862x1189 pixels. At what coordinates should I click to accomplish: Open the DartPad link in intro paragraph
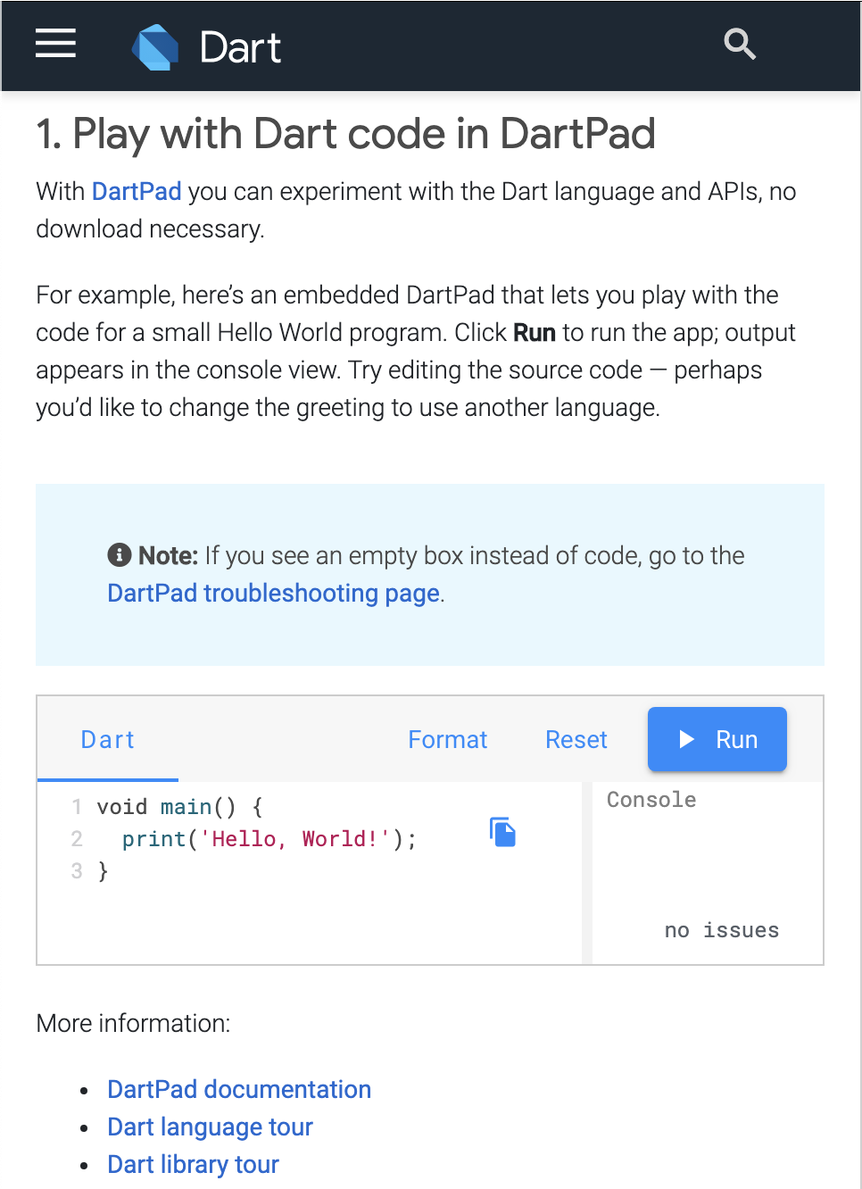[x=137, y=191]
